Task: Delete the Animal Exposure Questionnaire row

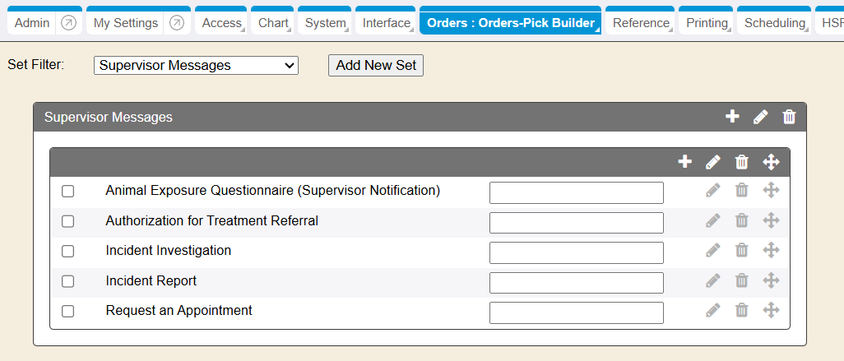Action: [741, 191]
